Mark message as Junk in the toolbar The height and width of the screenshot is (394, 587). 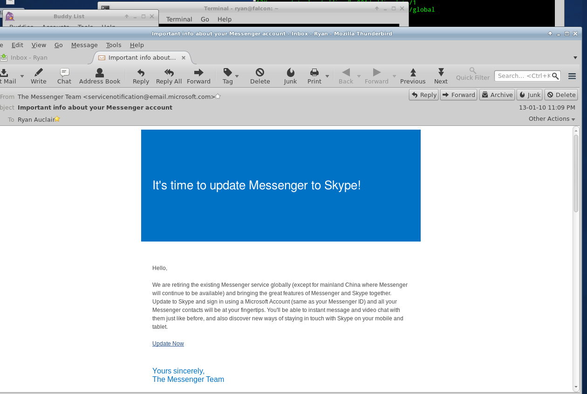pos(290,76)
